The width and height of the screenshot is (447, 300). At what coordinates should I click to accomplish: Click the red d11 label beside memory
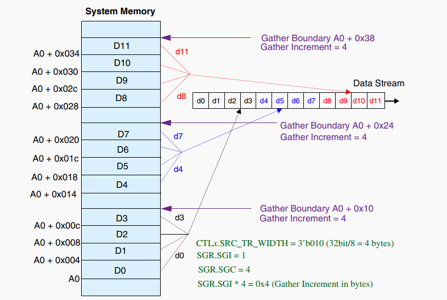[182, 52]
